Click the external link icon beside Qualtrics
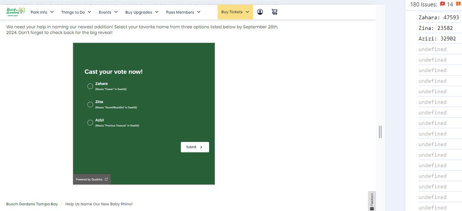 [106, 179]
